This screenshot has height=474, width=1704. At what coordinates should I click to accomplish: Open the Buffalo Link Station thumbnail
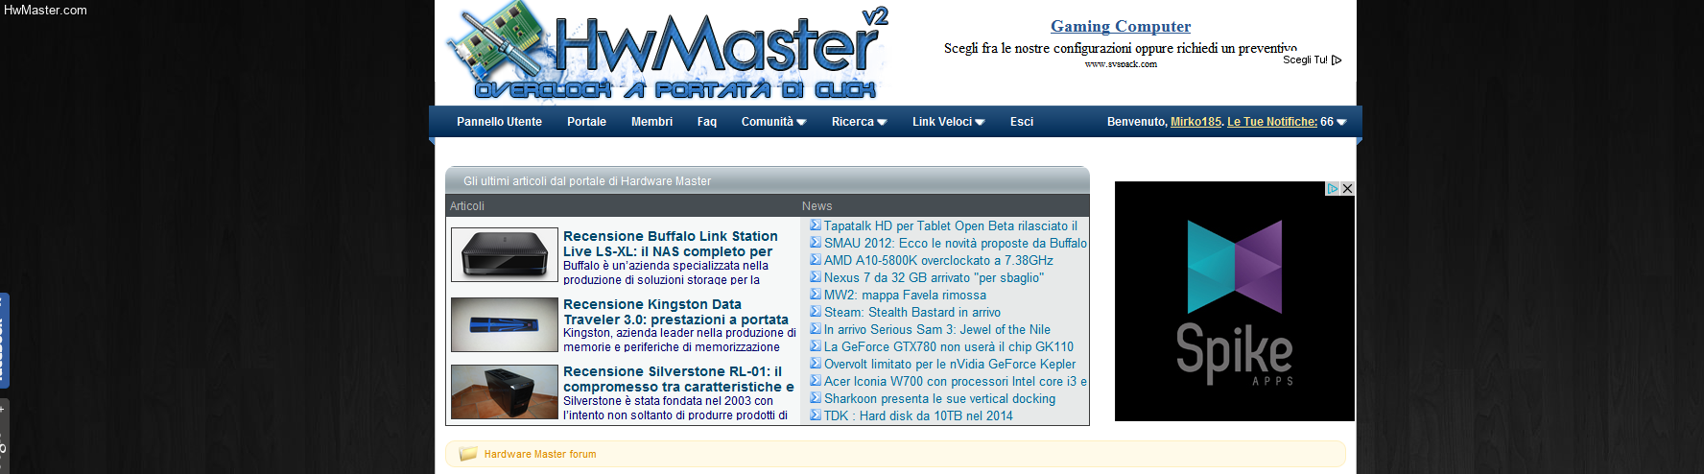[x=505, y=254]
